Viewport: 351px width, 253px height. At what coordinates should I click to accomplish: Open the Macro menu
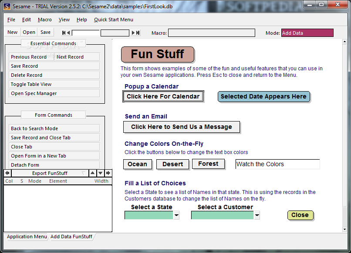45,20
